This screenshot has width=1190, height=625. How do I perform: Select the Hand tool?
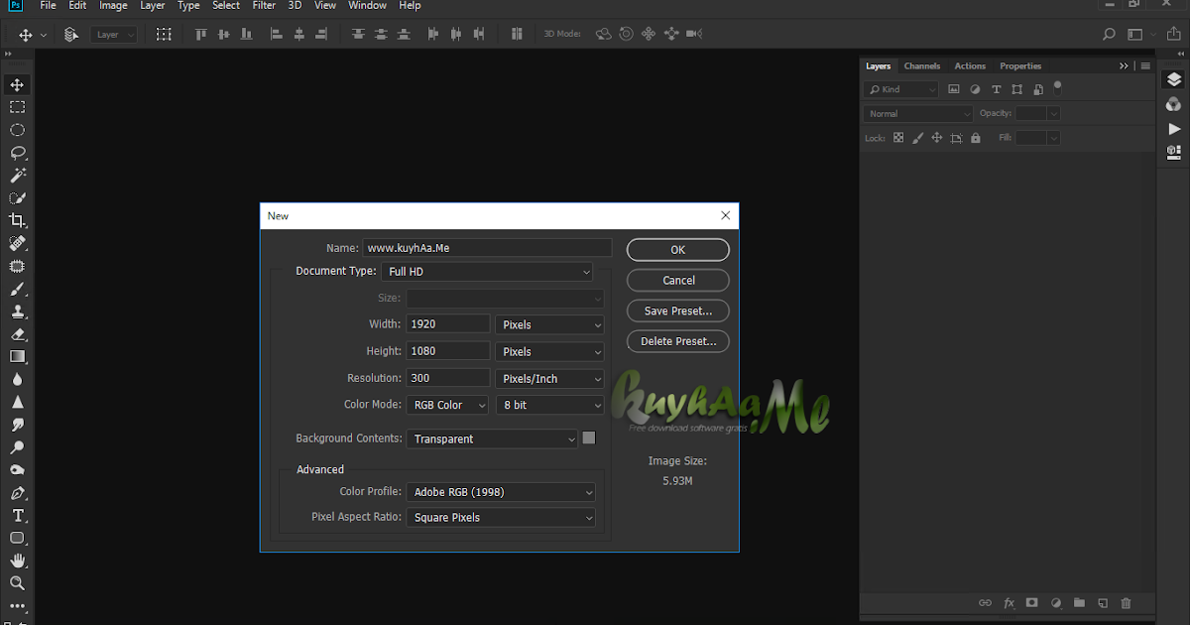(17, 561)
